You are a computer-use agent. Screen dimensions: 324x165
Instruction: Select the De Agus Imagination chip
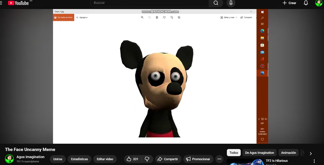click(x=260, y=153)
